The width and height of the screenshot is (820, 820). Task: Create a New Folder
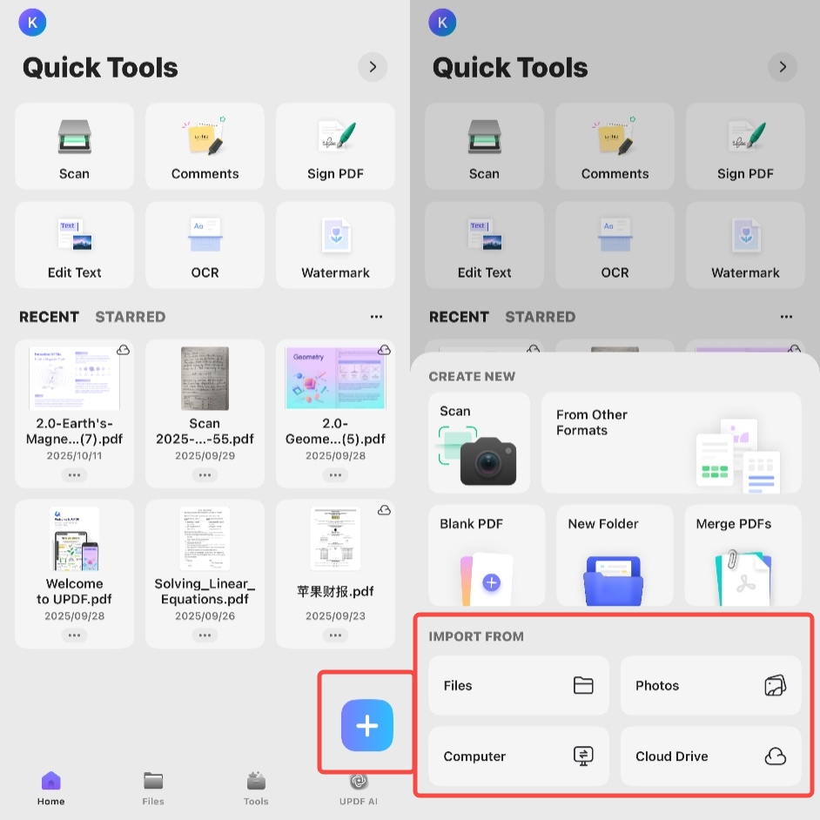point(615,555)
